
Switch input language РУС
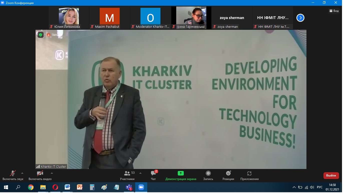pos(320,187)
